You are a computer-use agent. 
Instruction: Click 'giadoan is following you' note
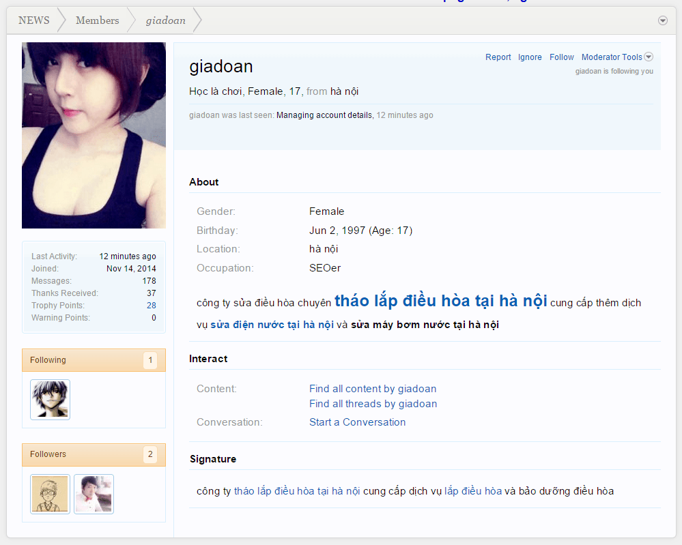tap(614, 71)
